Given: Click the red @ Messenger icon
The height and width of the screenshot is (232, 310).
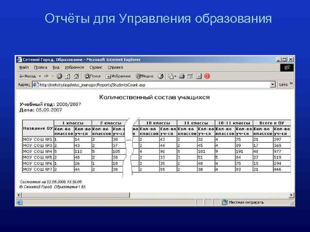Looking at the screenshot, I should pos(207,76).
